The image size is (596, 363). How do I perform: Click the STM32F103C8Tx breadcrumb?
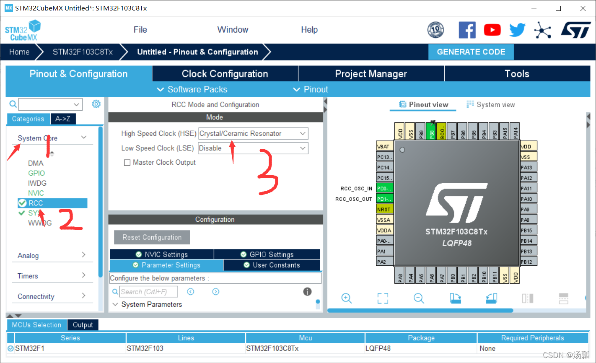[x=83, y=52]
